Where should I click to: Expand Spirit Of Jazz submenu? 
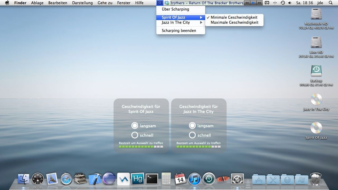tap(181, 17)
